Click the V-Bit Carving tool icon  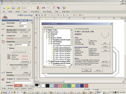coord(5,16)
